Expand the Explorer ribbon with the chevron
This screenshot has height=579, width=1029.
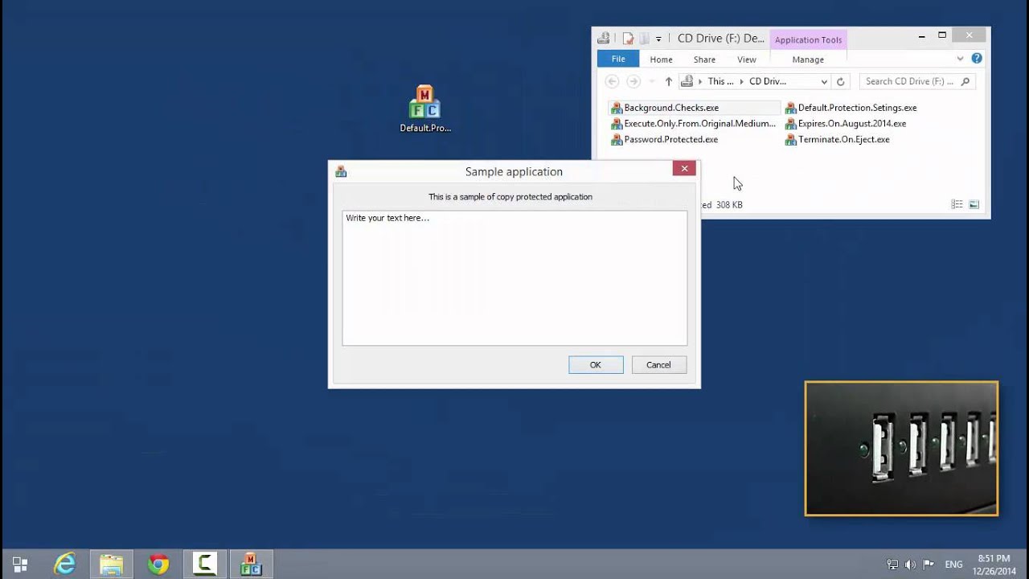coord(960,59)
